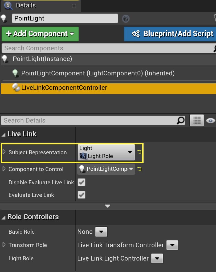Click the Evaluate Live Link label

[31, 195]
